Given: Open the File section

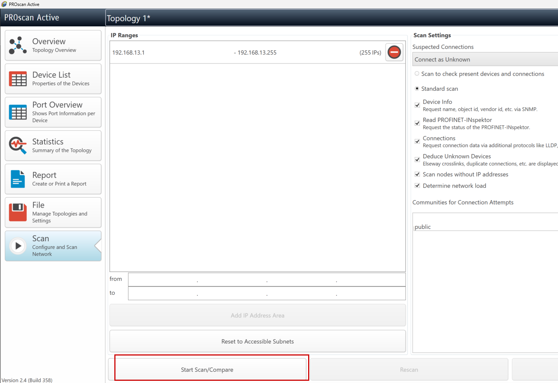Looking at the screenshot, I should point(53,212).
